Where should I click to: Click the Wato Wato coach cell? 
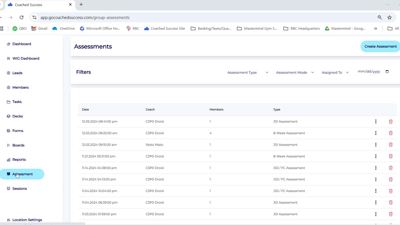(x=154, y=145)
